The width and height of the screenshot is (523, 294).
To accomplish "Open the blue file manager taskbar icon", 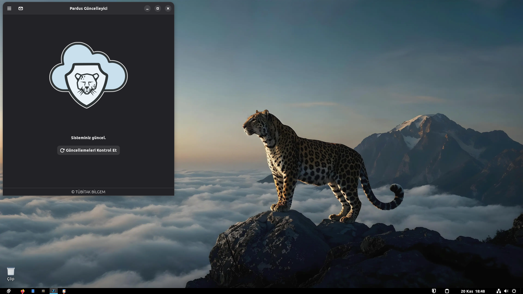I will tap(33, 291).
